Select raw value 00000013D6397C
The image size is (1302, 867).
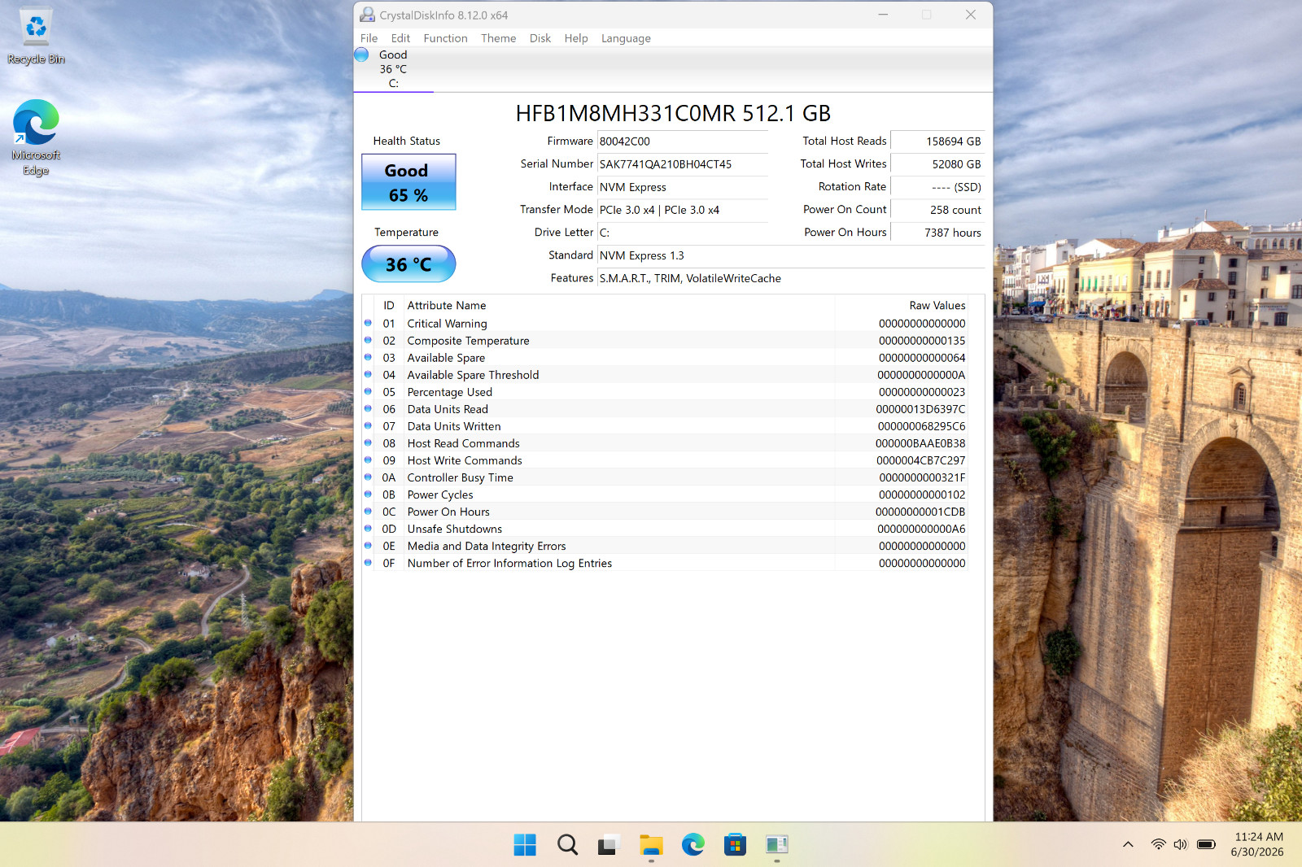coord(920,409)
